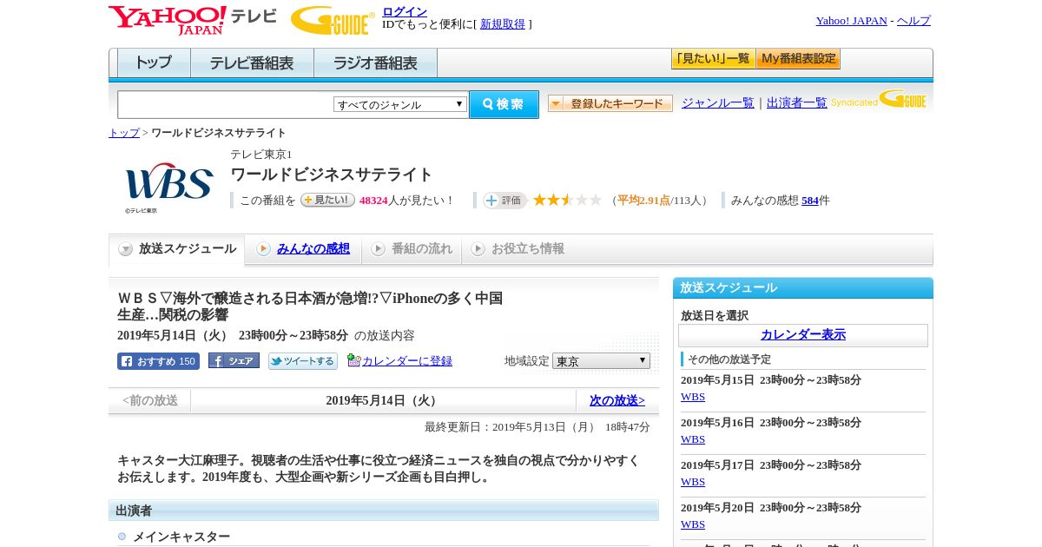Select the みんなの感想 tab
Image resolution: width=1042 pixels, height=547 pixels.
coord(304,249)
